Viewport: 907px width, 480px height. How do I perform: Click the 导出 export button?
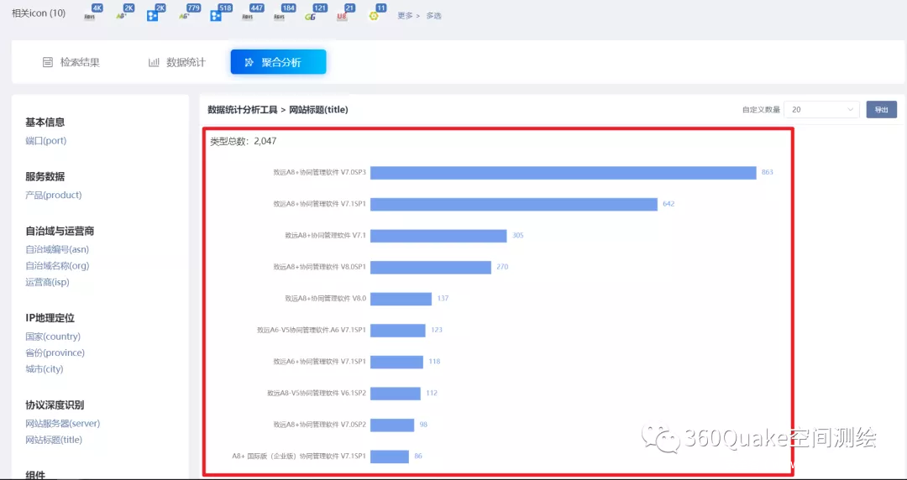click(881, 109)
